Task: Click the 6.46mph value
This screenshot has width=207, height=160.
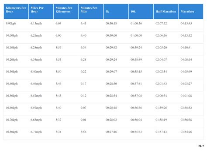Action: point(36,83)
